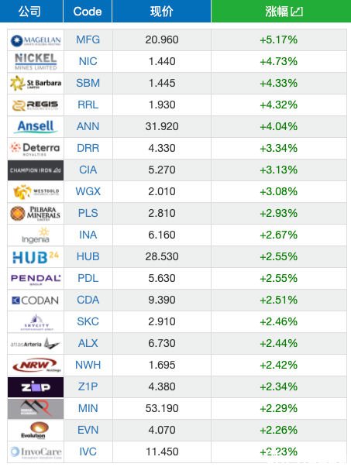
Task: Select the HUB24 logo
Action: click(36, 257)
